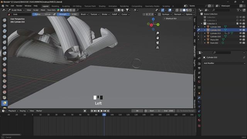Jump to timeline start frame button

tap(92, 111)
